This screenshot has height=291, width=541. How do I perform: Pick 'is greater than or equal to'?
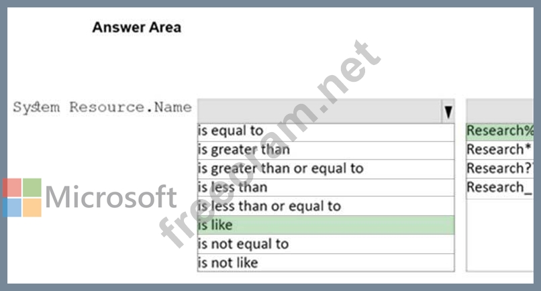pos(326,169)
